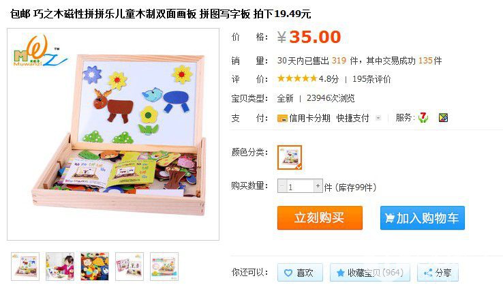
Task: Increase purchase quantity with plus button
Action: tap(318, 186)
